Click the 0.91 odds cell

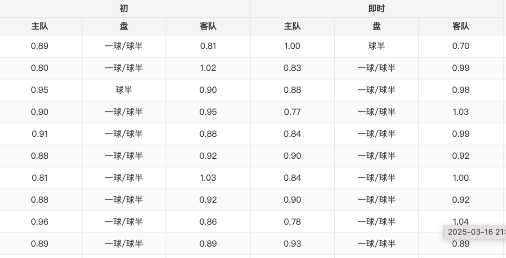pyautogui.click(x=40, y=134)
